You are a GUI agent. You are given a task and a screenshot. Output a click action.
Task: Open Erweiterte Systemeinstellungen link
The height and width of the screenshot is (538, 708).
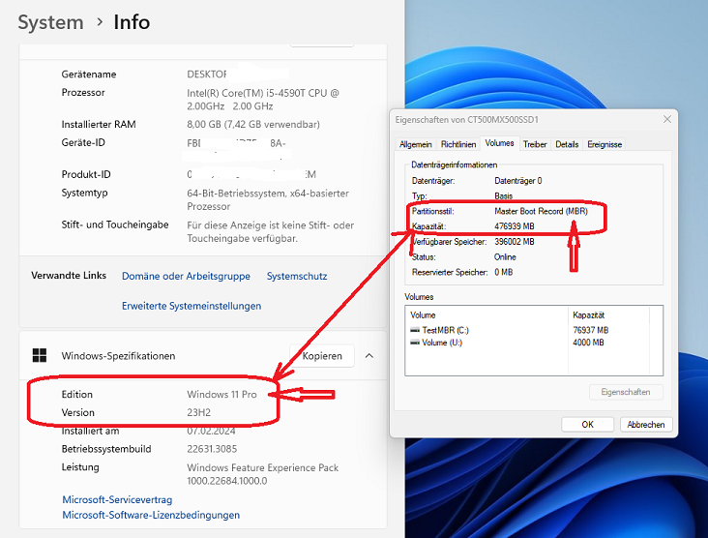[x=192, y=306]
